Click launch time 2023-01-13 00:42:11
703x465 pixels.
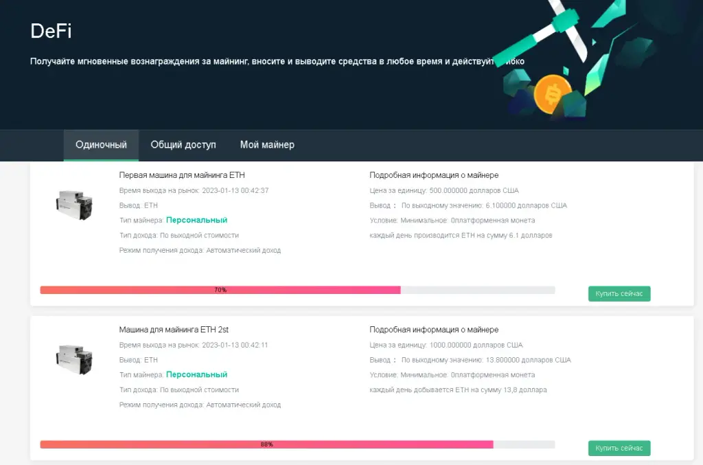pyautogui.click(x=235, y=345)
